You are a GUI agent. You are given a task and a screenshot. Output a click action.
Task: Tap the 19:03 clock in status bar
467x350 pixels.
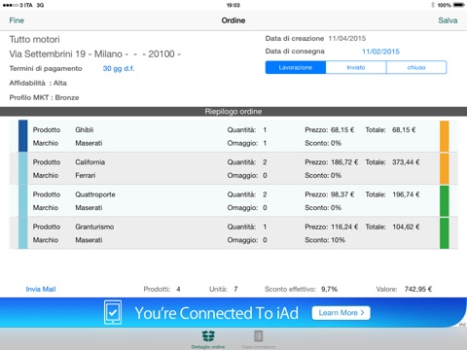(233, 5)
